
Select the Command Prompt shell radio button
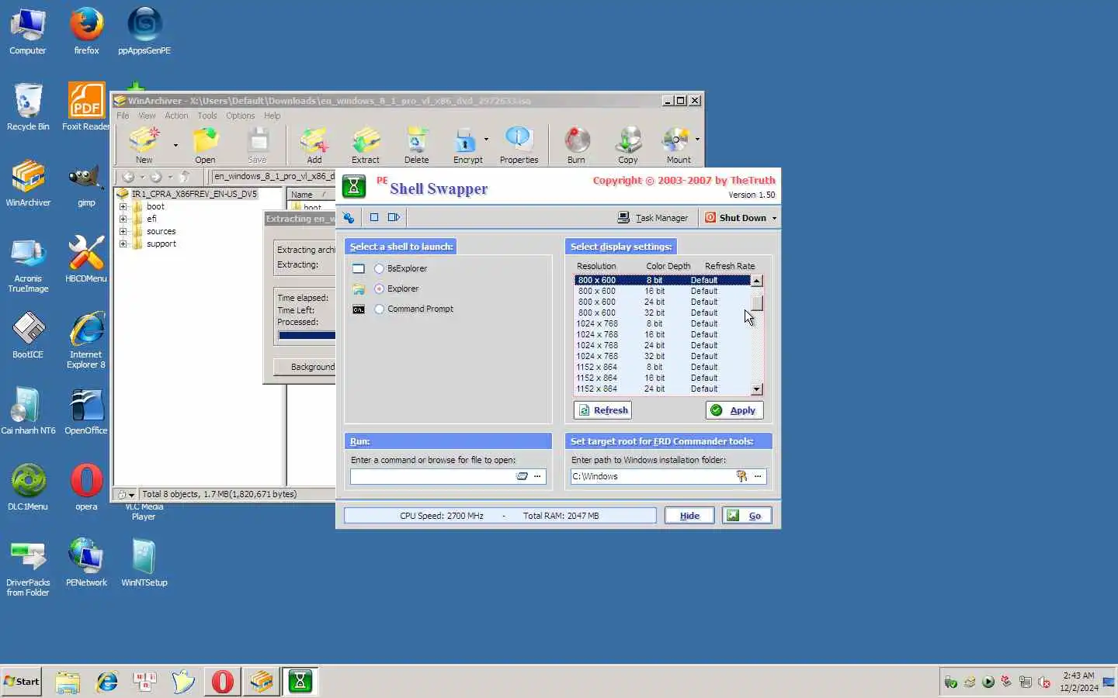(379, 309)
